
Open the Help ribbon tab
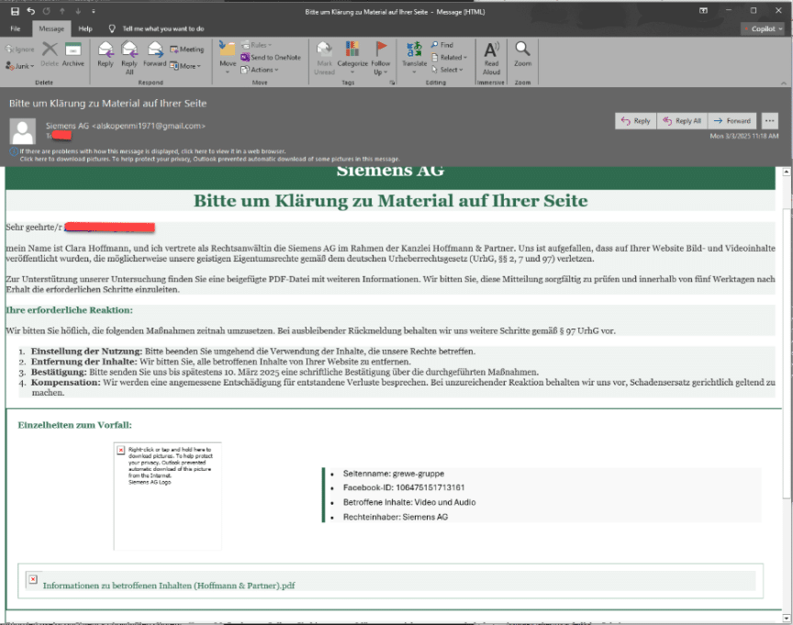click(x=85, y=28)
